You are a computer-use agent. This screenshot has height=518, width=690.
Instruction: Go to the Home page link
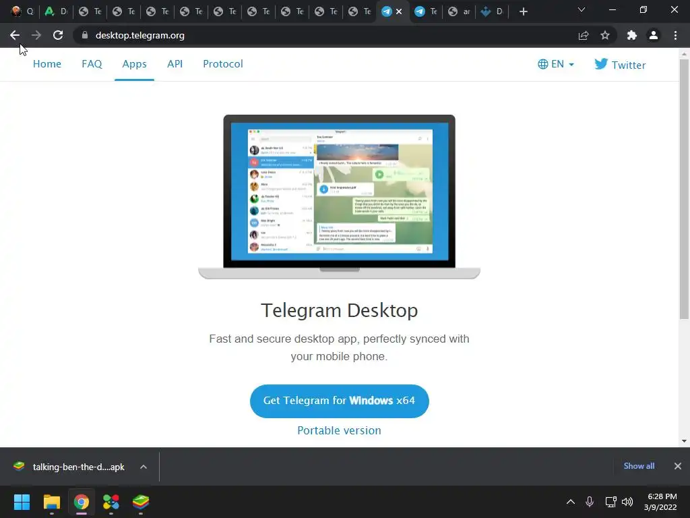pyautogui.click(x=47, y=64)
